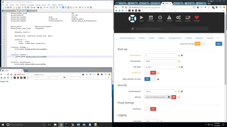227x127 pixels.
Task: Click Cortana Ask me anything search box
Action: pyautogui.click(x=26, y=125)
